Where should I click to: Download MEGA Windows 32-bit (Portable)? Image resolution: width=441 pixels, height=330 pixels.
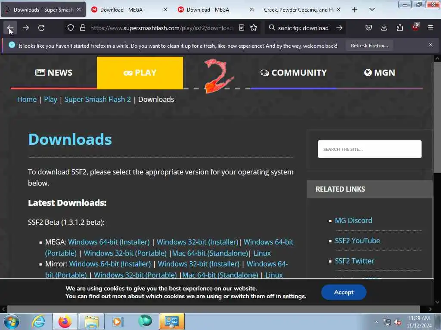(x=125, y=253)
